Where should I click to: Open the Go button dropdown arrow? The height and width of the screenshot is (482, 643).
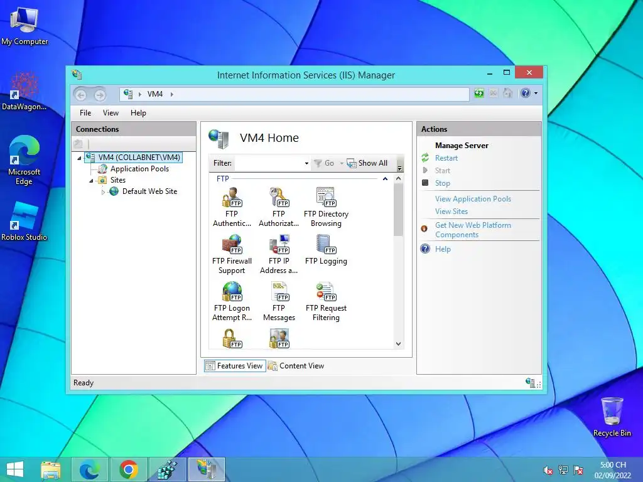coord(342,164)
